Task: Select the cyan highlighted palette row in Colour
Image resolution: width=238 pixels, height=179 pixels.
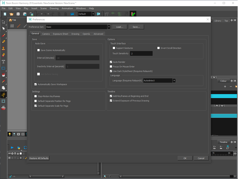Action: coord(224,96)
